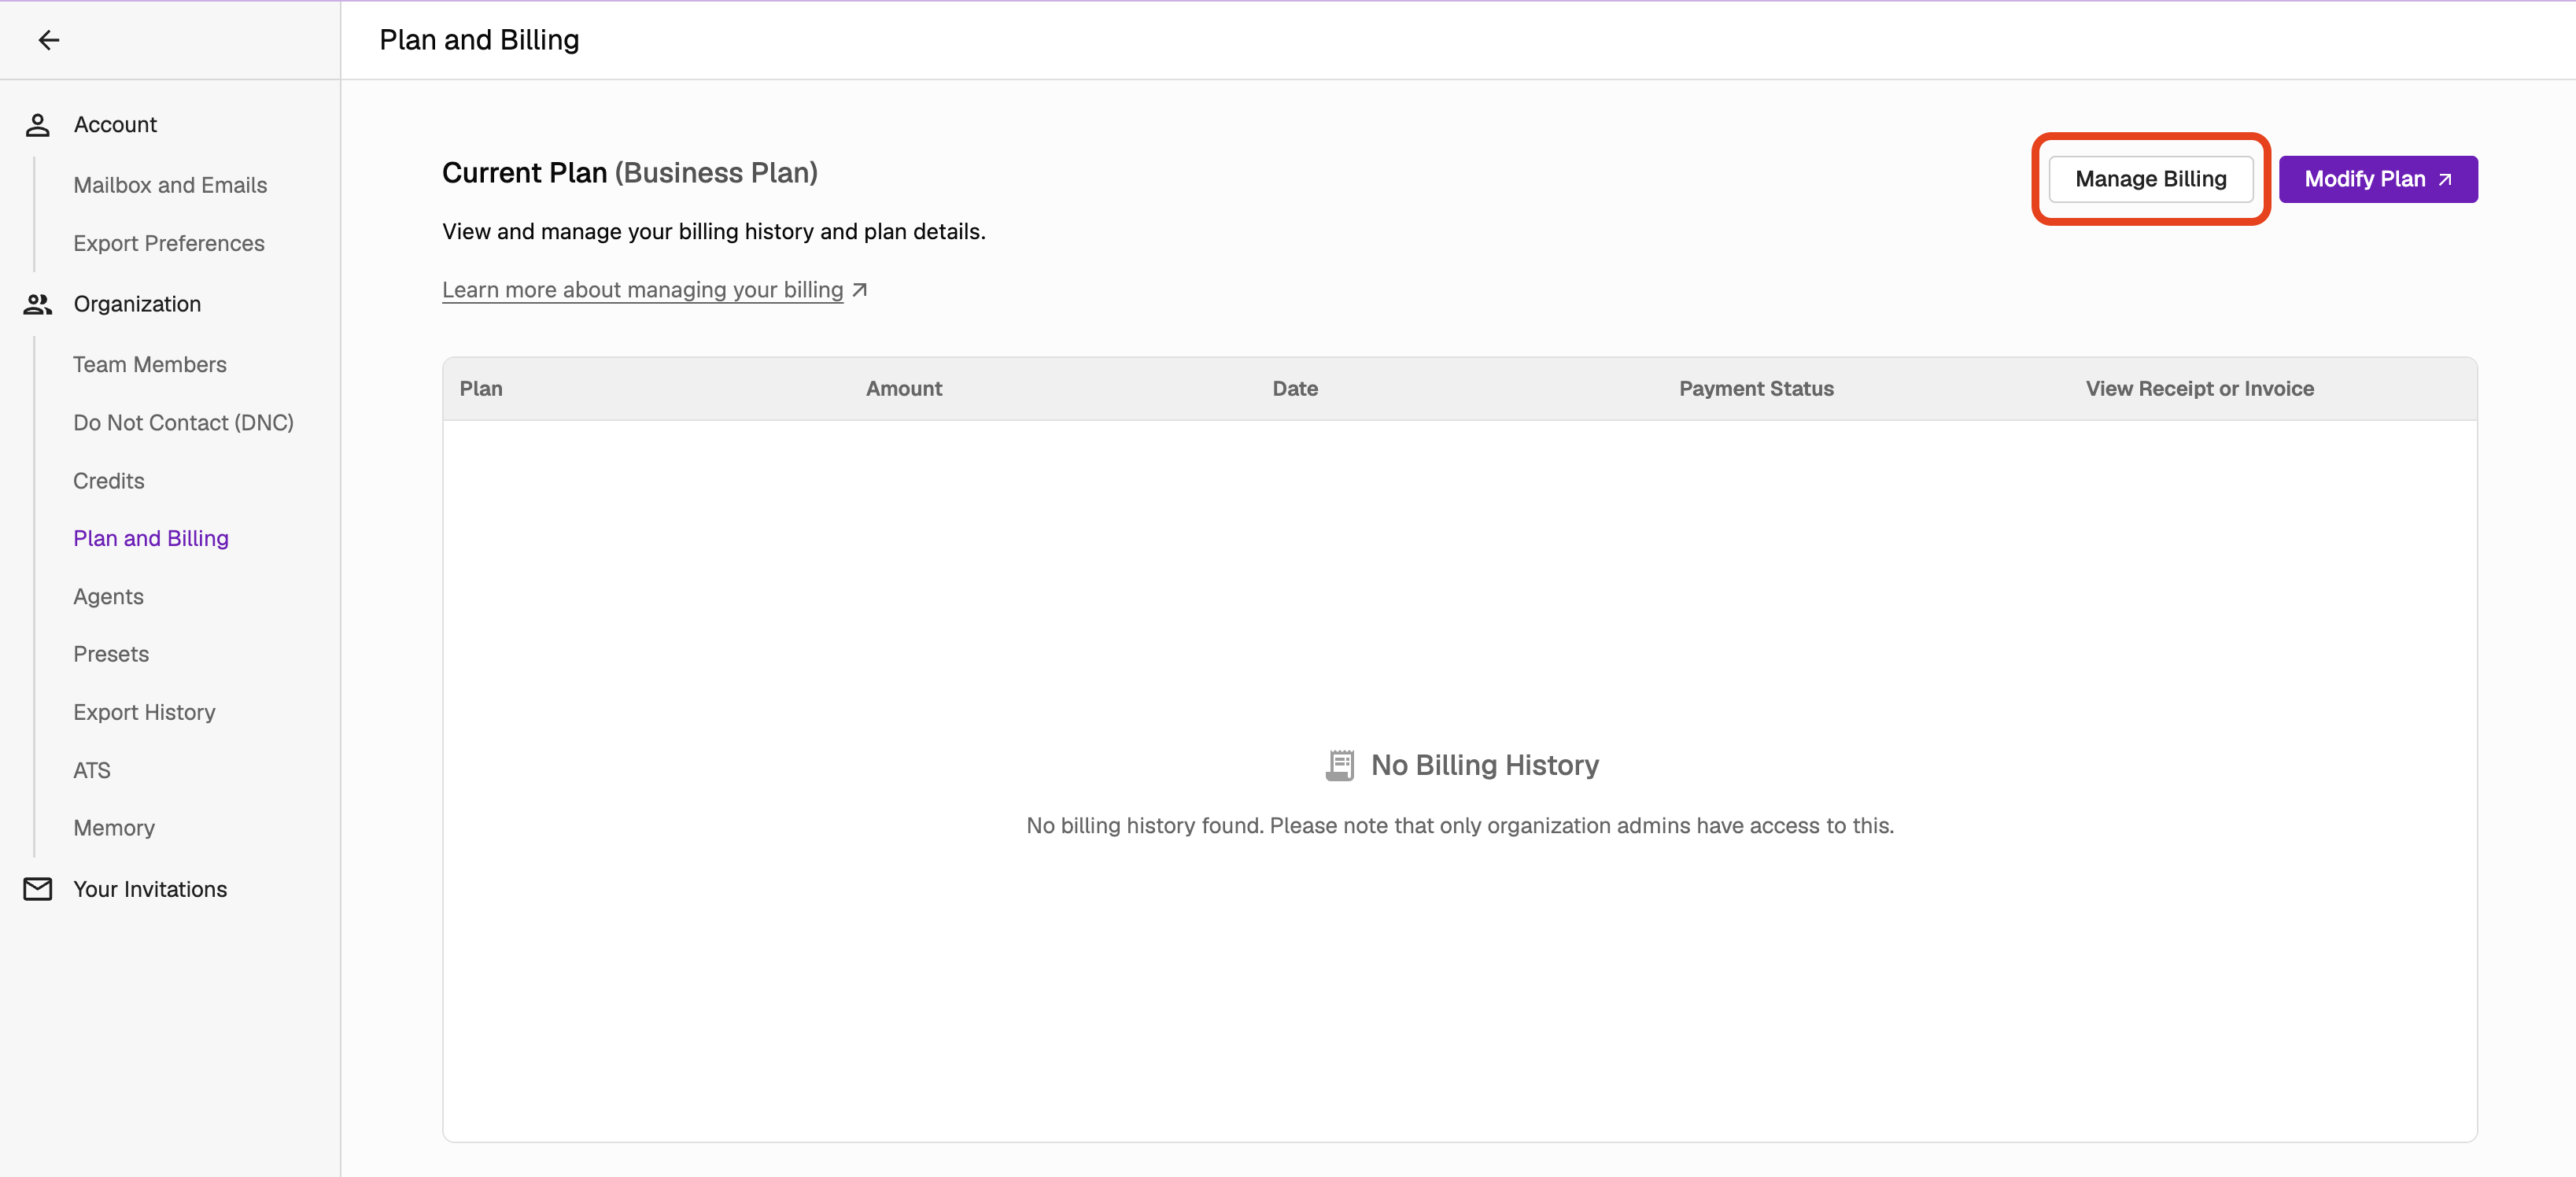Click the Payment Status column header
The height and width of the screenshot is (1177, 2576).
click(1756, 389)
